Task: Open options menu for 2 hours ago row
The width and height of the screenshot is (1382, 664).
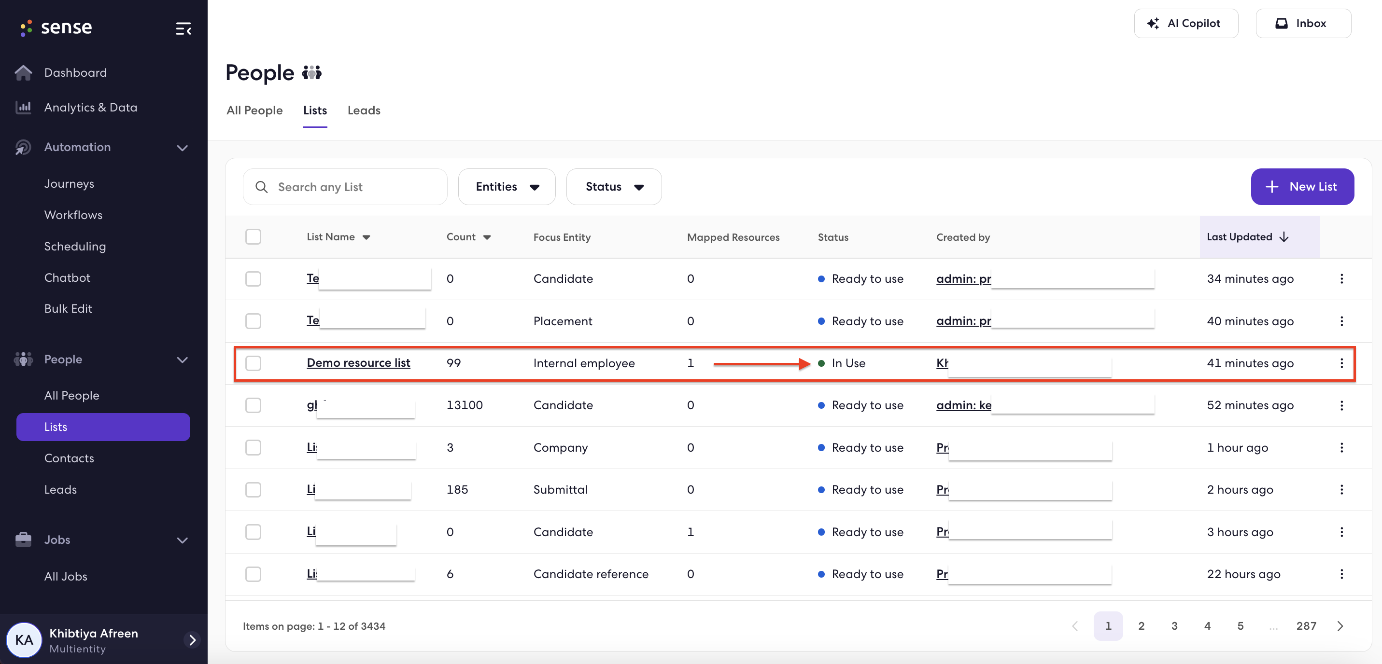Action: pos(1342,490)
